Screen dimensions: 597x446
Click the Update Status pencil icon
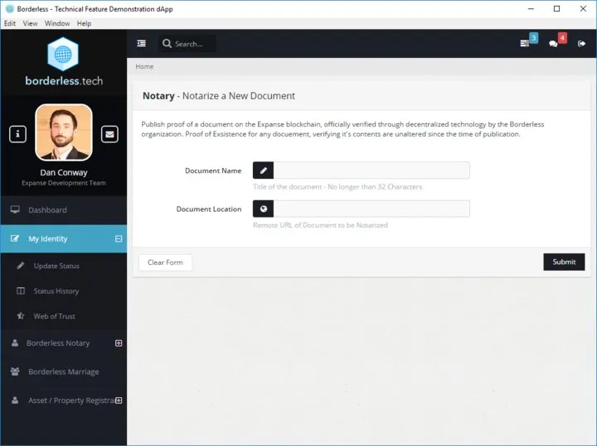tap(21, 266)
